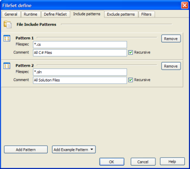Click the File Include Patterns heading

click(37, 25)
